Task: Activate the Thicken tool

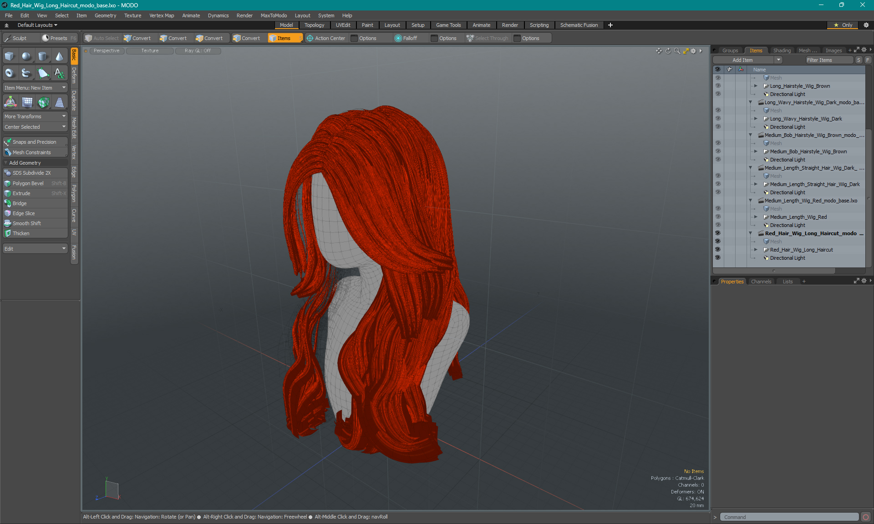Action: [35, 233]
